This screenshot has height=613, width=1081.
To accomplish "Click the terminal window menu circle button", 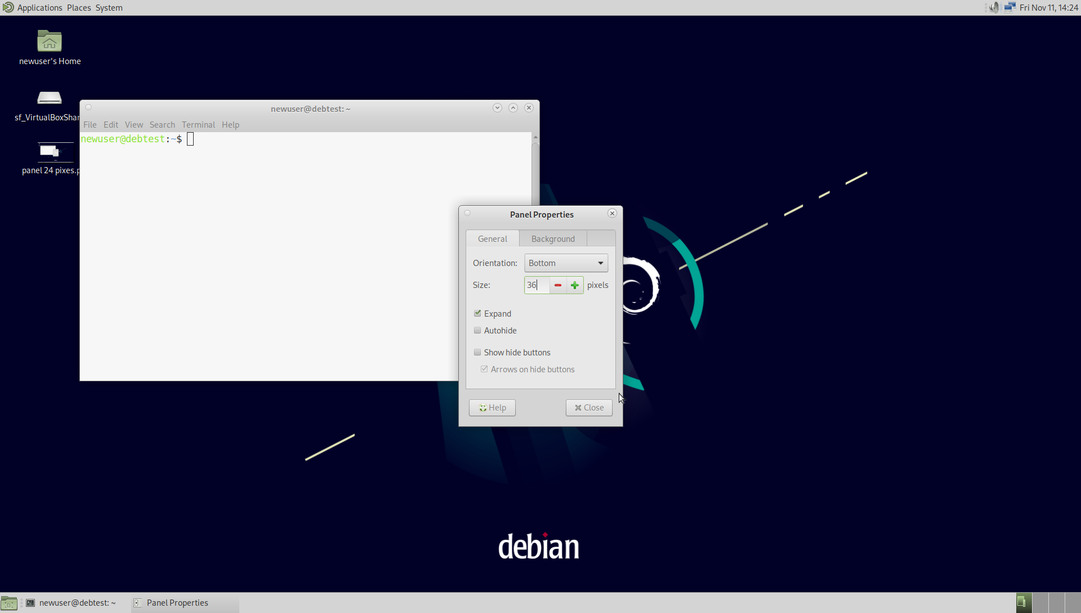I will (88, 107).
